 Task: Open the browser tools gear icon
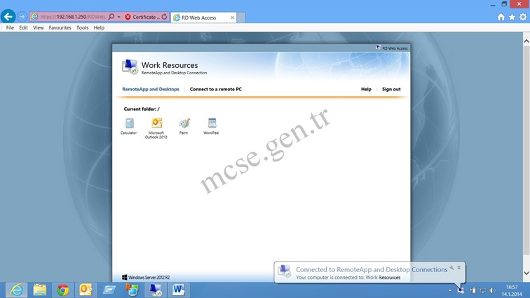tap(523, 17)
